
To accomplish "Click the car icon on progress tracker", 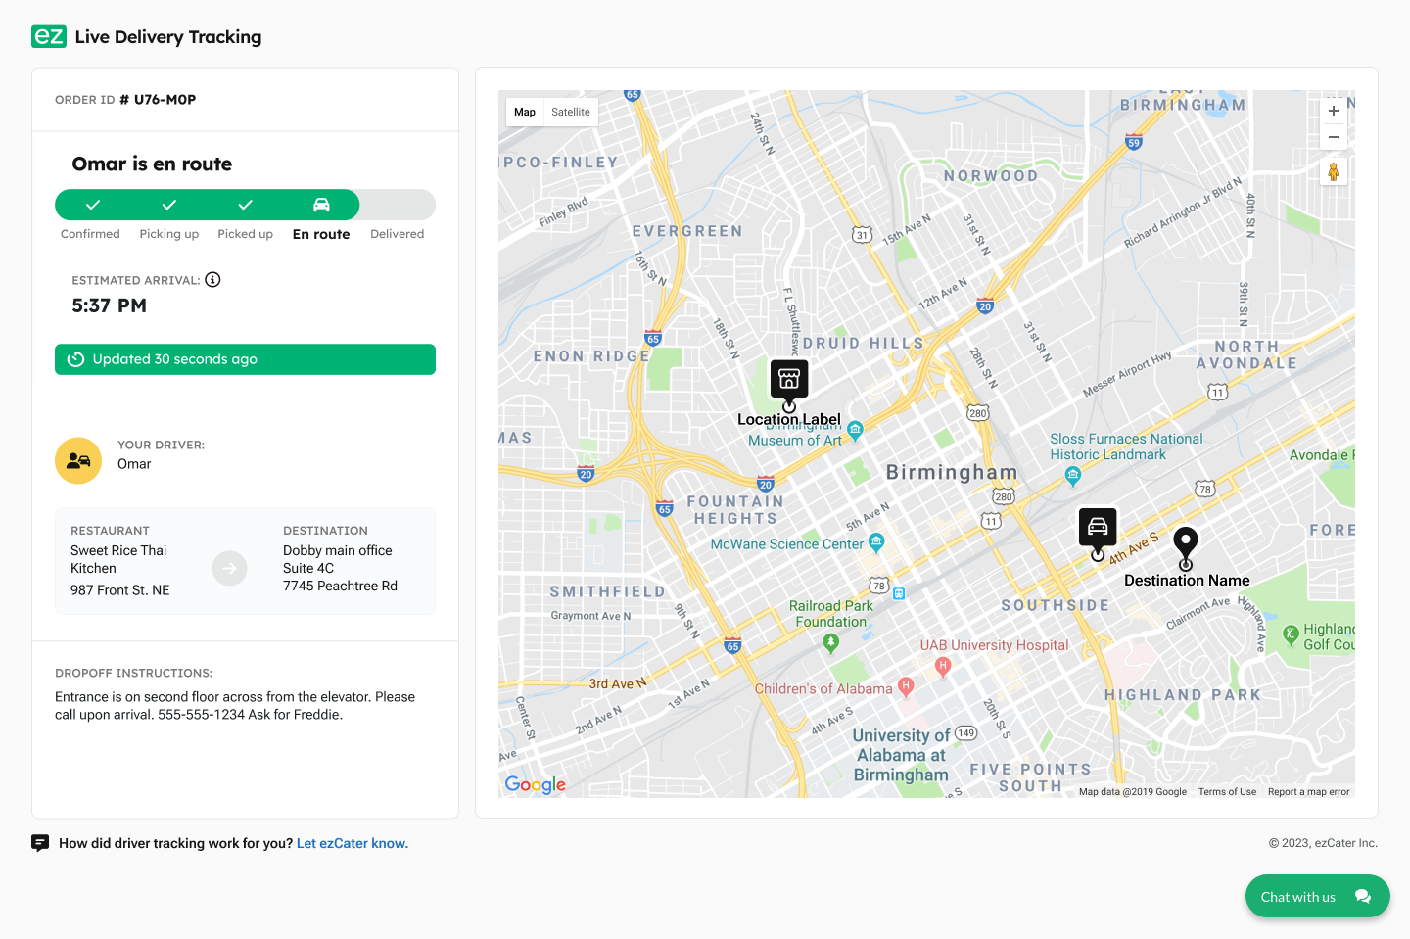I will (x=321, y=205).
